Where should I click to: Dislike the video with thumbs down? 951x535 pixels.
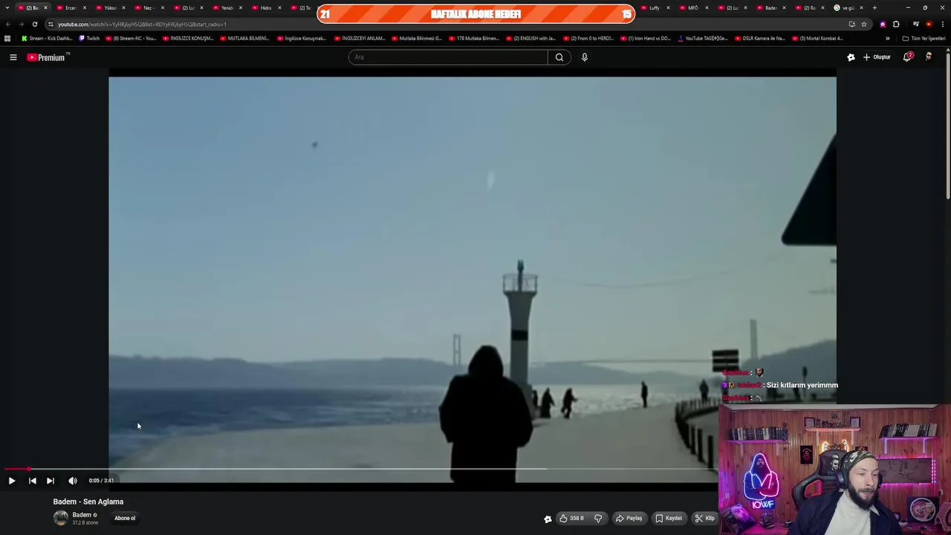[598, 518]
